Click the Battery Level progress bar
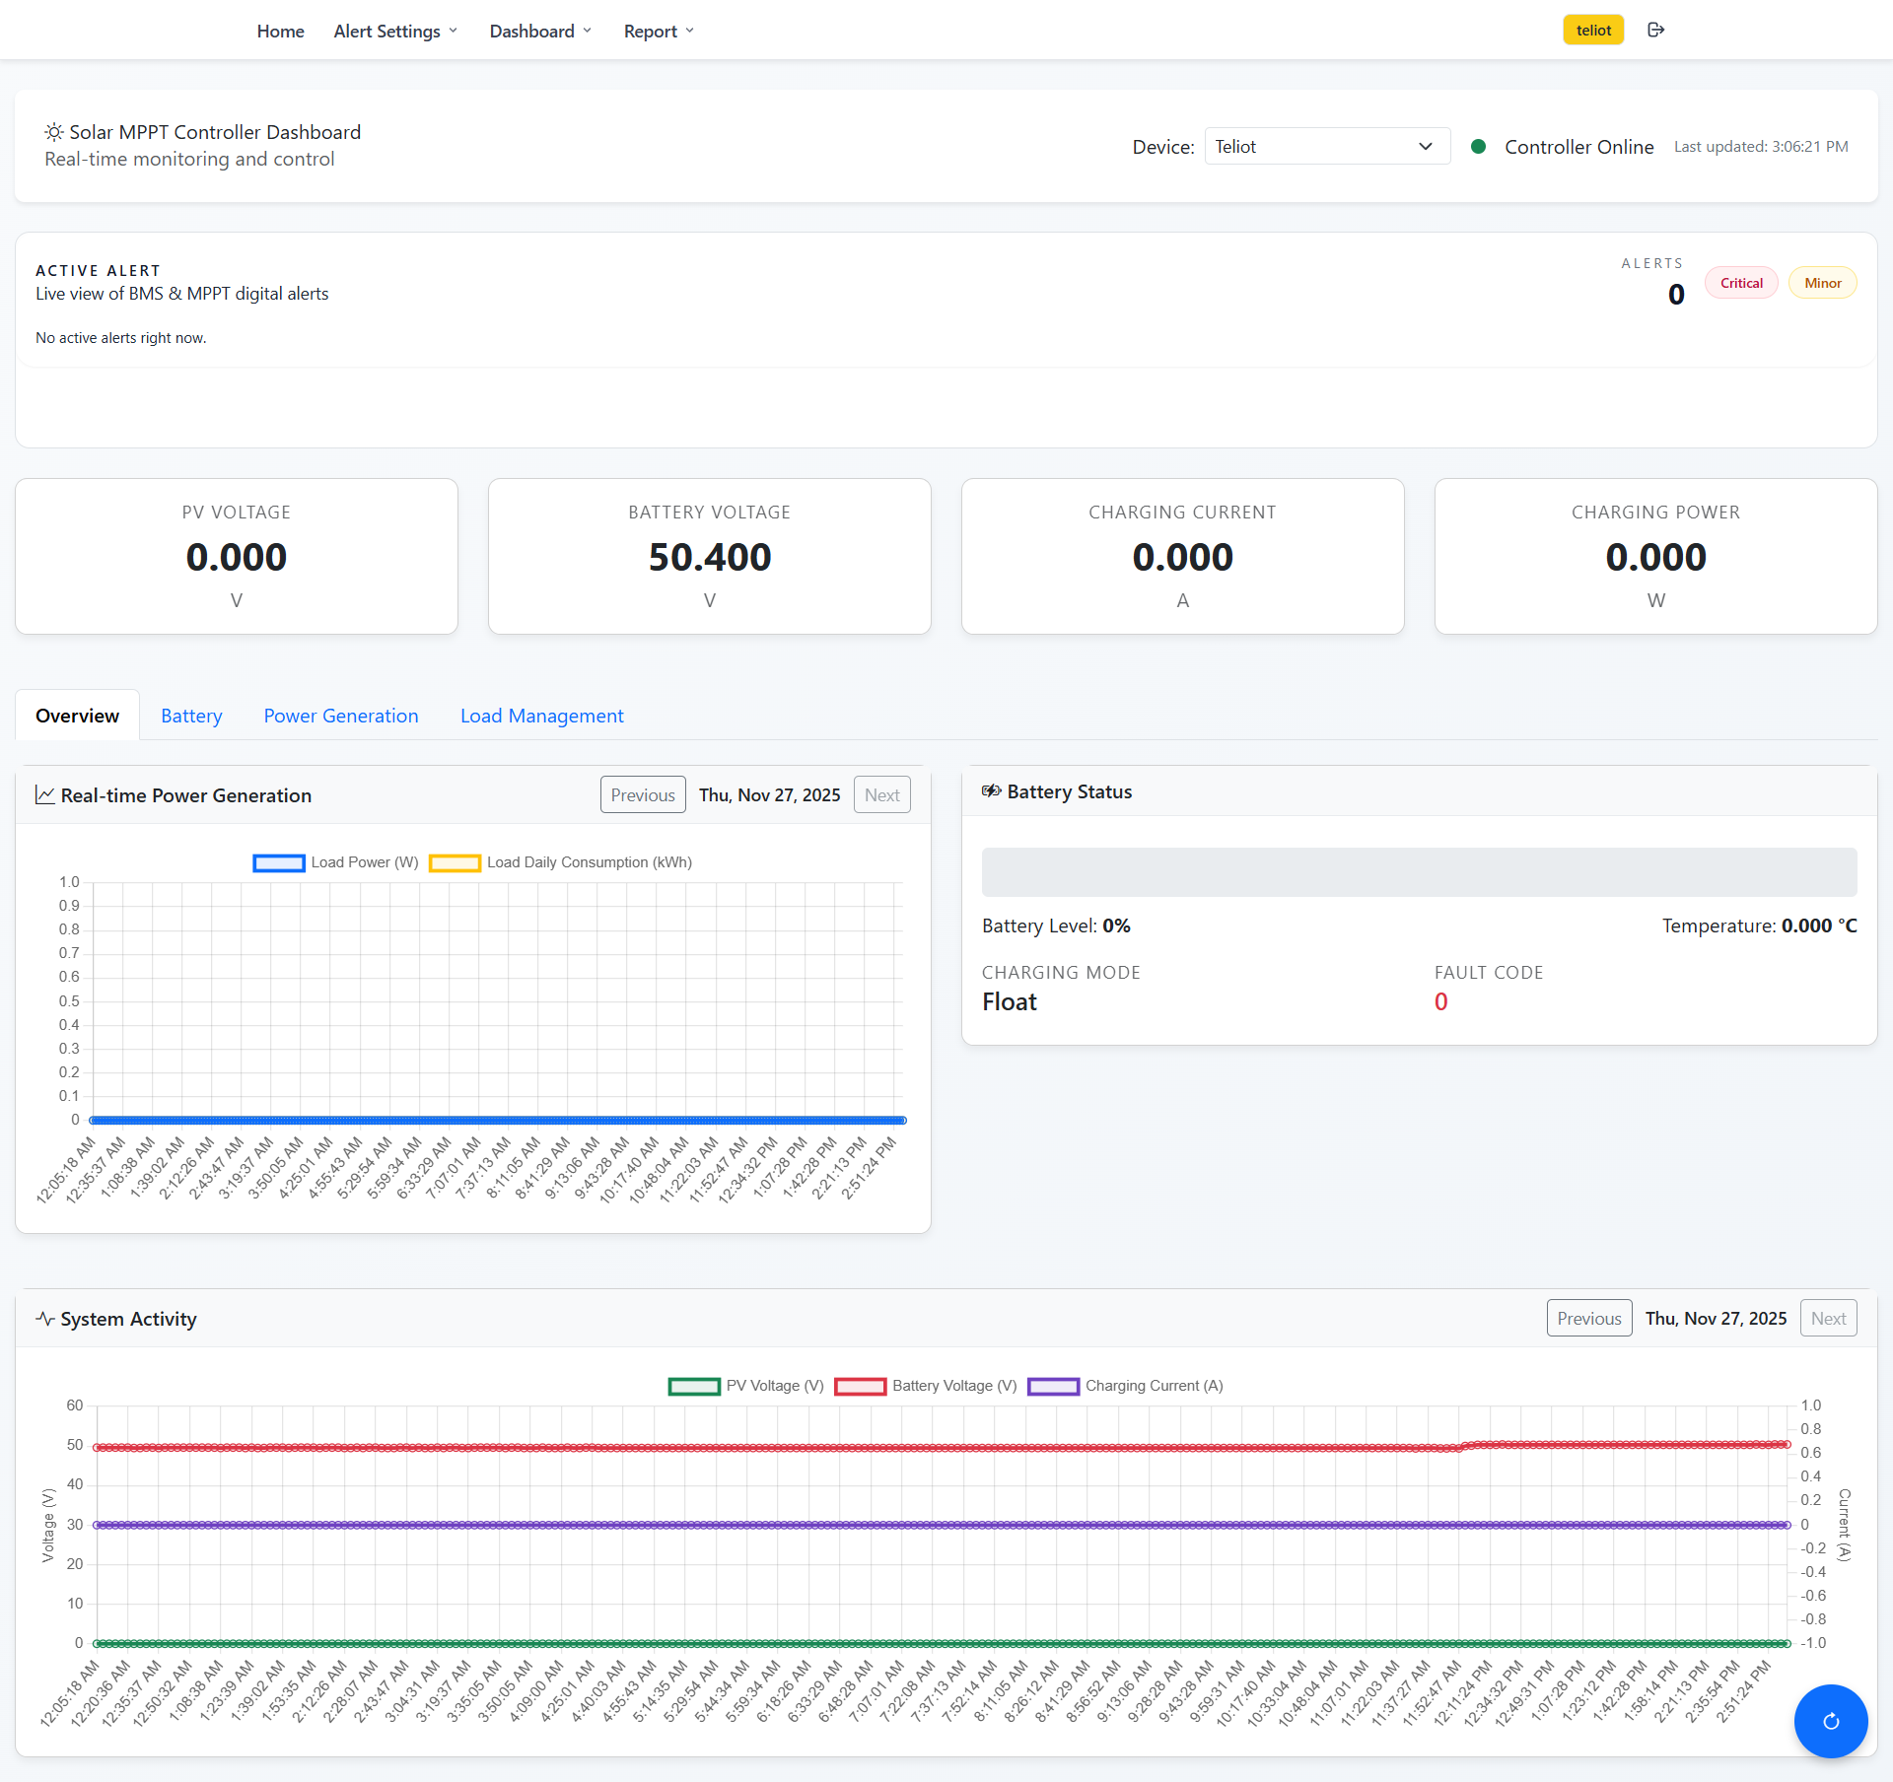Viewport: 1893px width, 1782px height. coord(1419,872)
